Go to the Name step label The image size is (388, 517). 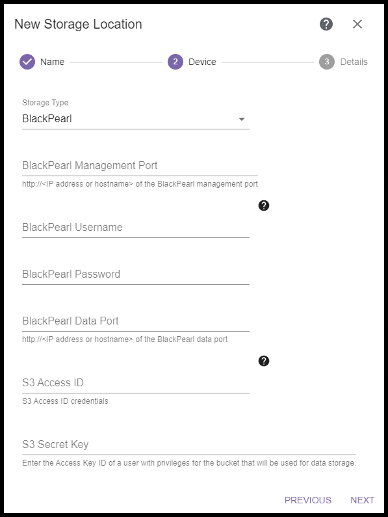click(53, 62)
